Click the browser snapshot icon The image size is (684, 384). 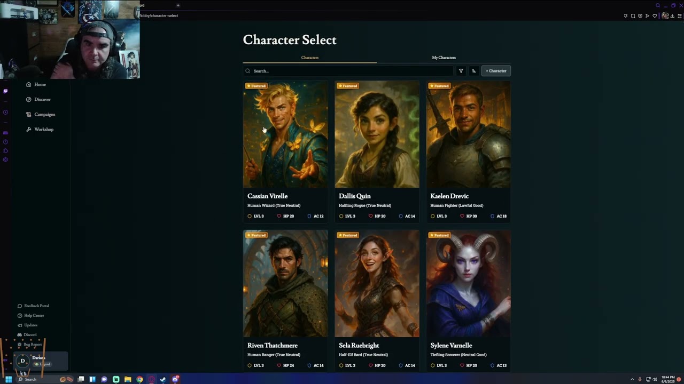633,16
